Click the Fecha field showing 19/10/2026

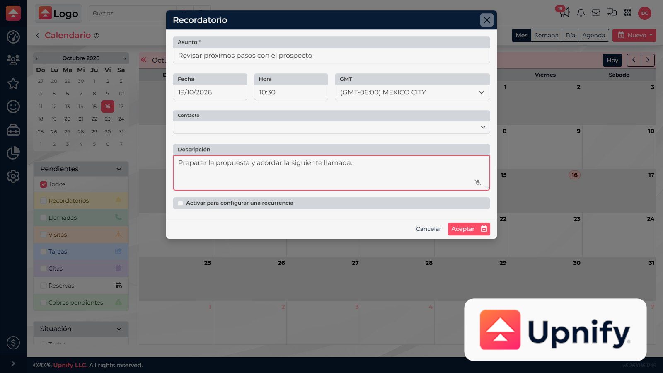click(210, 92)
